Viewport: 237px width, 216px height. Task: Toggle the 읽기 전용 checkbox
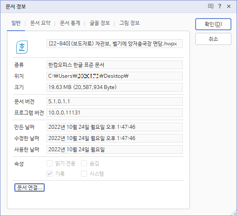click(x=50, y=164)
